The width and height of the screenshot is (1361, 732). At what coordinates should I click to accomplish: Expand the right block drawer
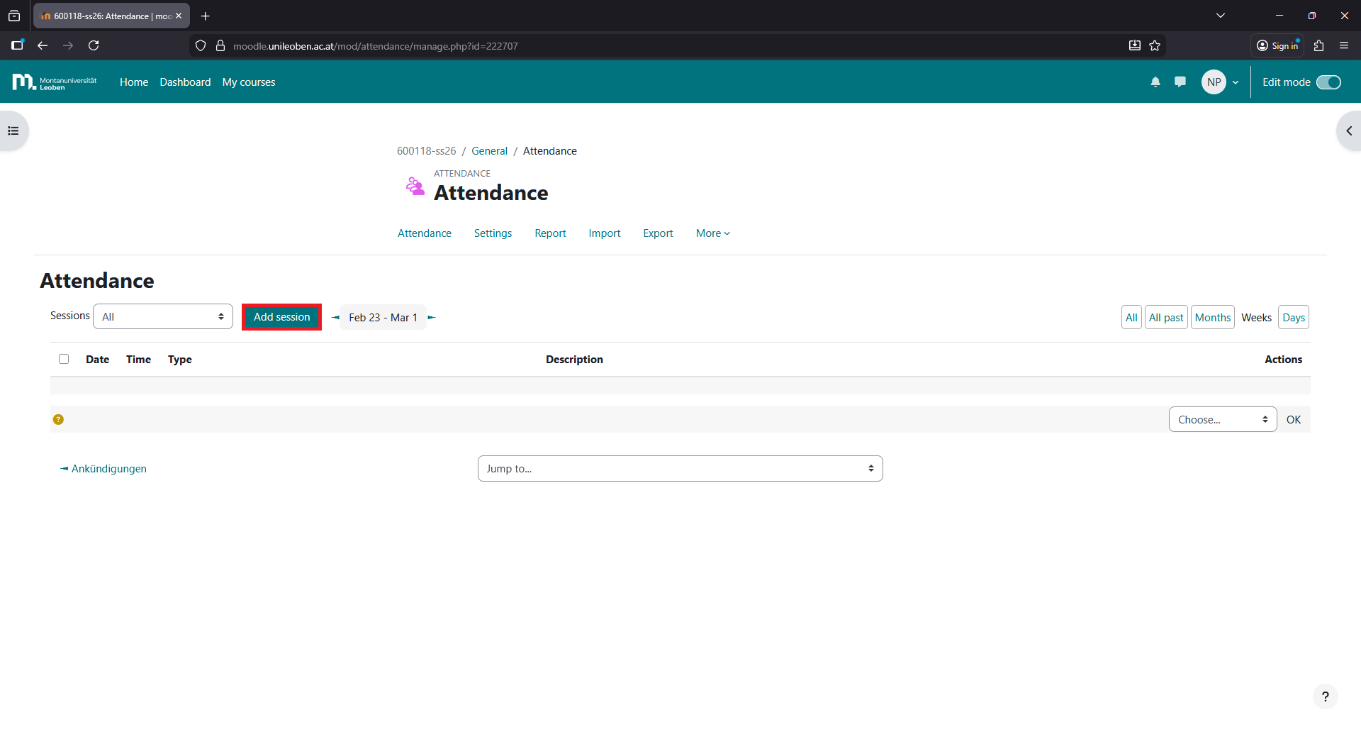(x=1348, y=131)
